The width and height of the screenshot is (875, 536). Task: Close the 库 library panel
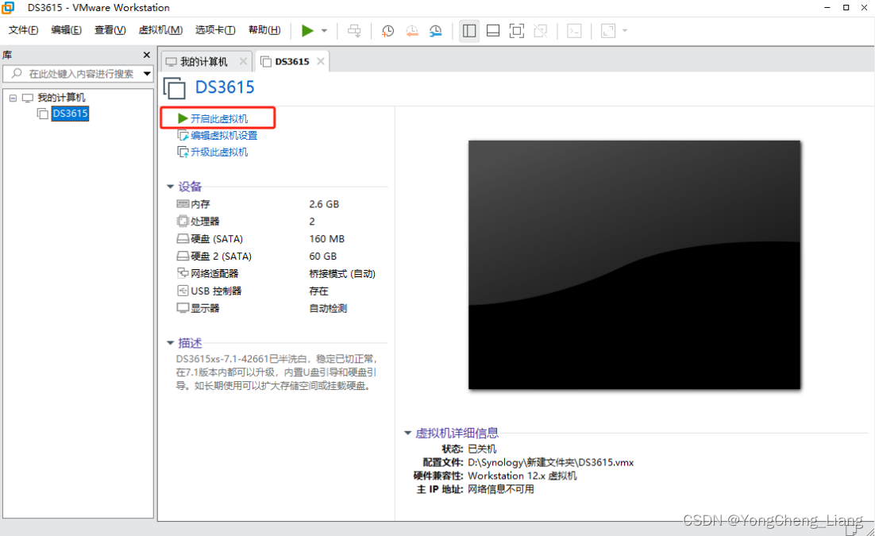(147, 55)
